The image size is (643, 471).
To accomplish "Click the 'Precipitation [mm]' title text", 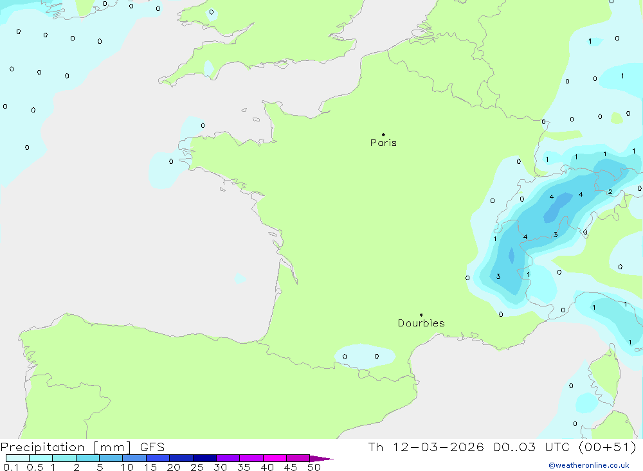I will click(66, 447).
